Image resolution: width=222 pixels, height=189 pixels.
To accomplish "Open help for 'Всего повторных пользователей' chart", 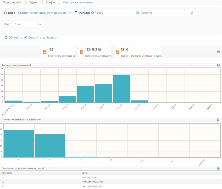I will click(218, 65).
